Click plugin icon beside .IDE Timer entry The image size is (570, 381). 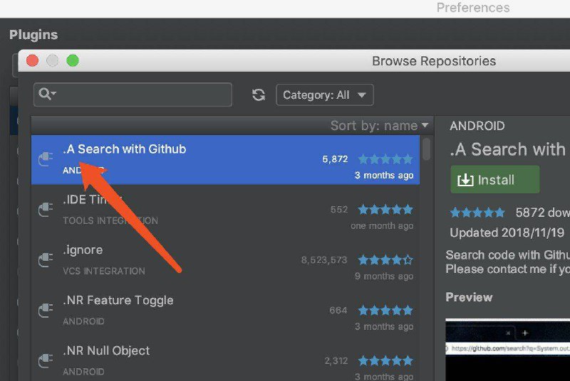point(46,210)
